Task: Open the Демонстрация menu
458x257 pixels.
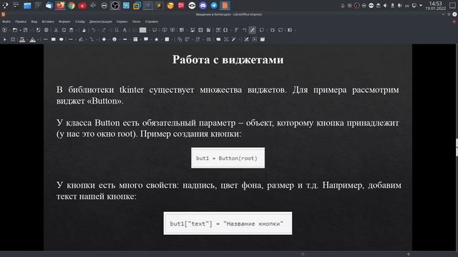Action: pyautogui.click(x=100, y=21)
